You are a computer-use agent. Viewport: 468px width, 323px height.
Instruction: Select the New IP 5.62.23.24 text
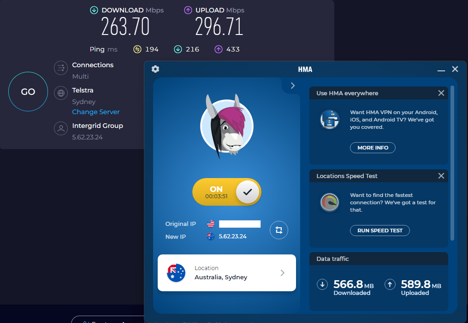point(232,236)
